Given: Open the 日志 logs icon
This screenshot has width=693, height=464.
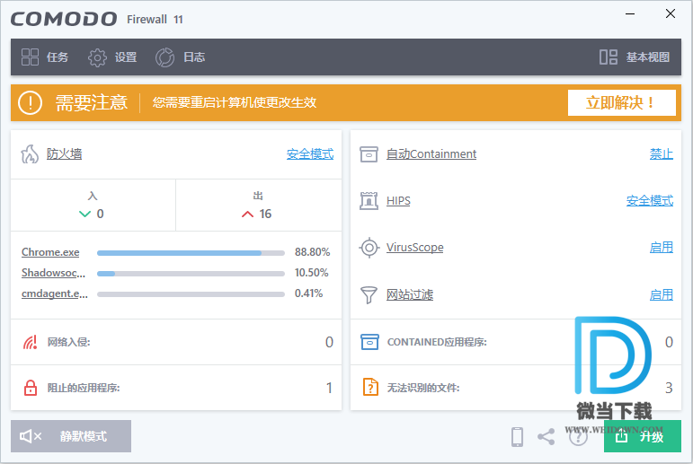Looking at the screenshot, I should (x=164, y=57).
